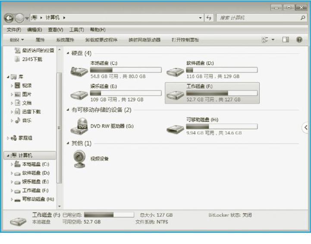Screen dimensions: 311x244
Task: Expand the 家庭组 node arrow
Action: [x=8, y=138]
